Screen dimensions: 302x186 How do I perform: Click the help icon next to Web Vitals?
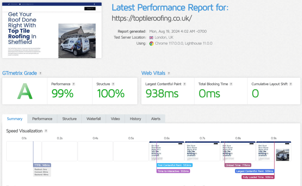169,73
